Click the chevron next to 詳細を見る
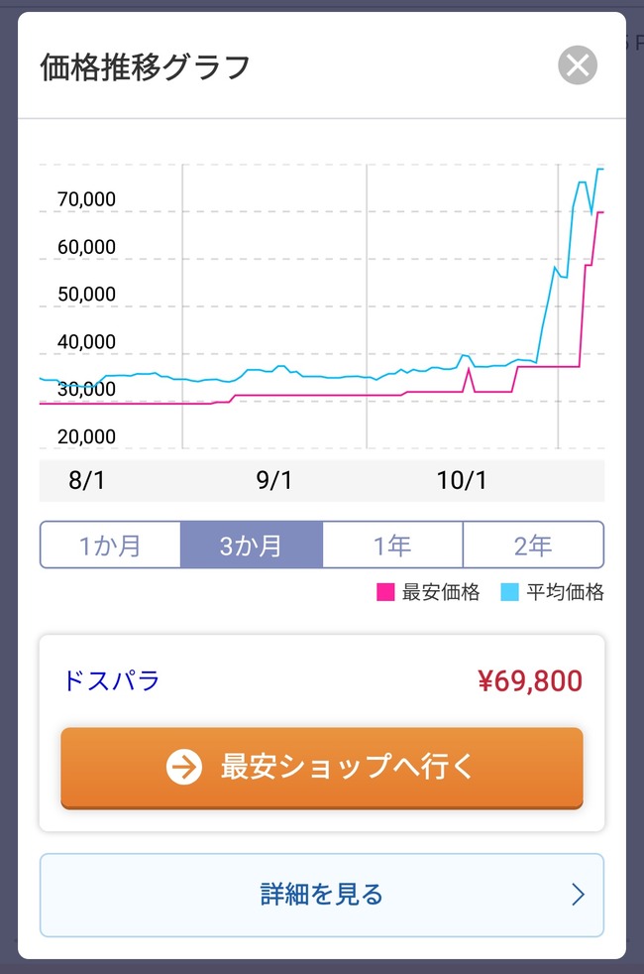Viewport: 644px width, 974px height. pyautogui.click(x=579, y=894)
